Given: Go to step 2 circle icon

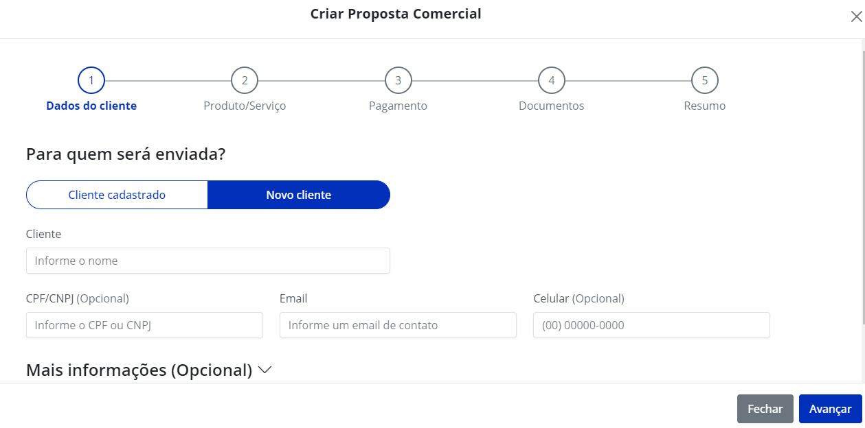Looking at the screenshot, I should coord(245,80).
